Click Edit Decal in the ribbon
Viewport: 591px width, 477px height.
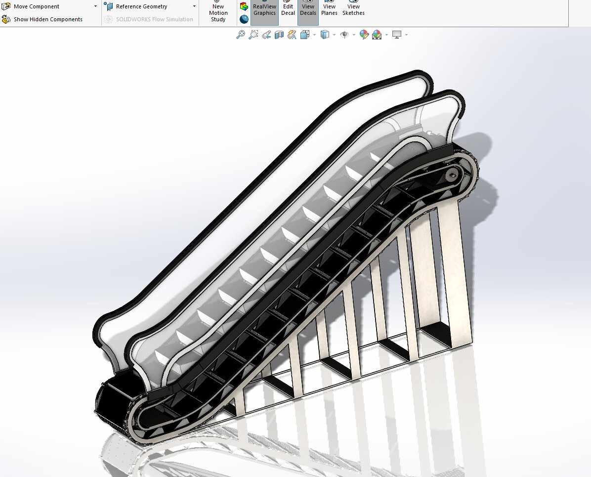(288, 10)
